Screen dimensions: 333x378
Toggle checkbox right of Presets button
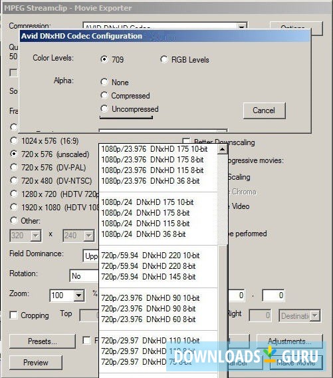click(86, 340)
